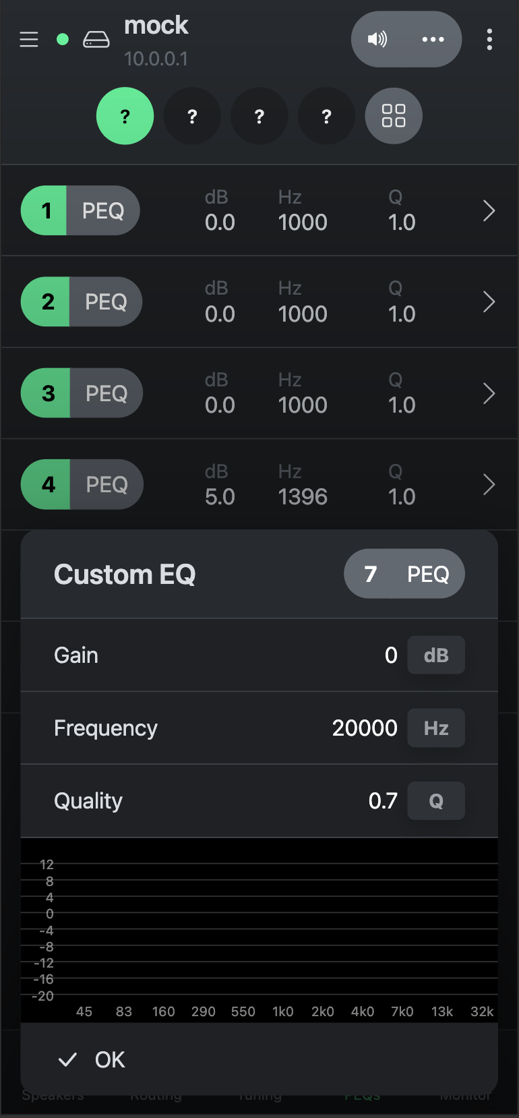Toggle PEQ band 4 on or off
Screen dimensions: 519x1118
tap(47, 484)
